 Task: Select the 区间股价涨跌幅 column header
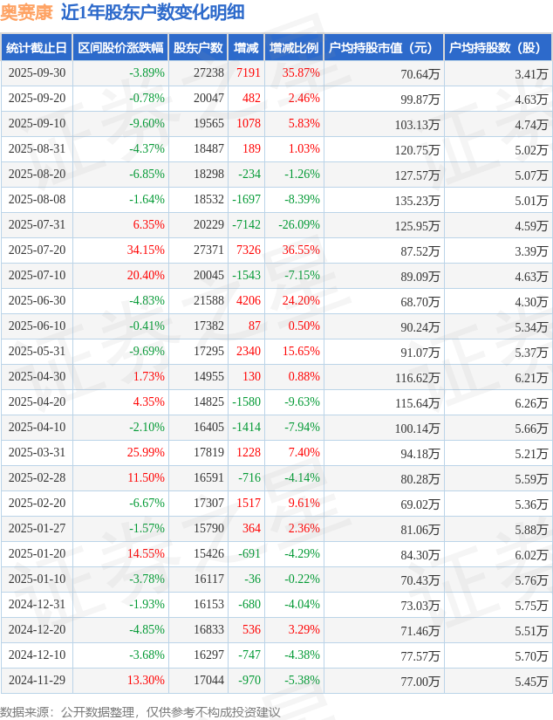pyautogui.click(x=119, y=48)
